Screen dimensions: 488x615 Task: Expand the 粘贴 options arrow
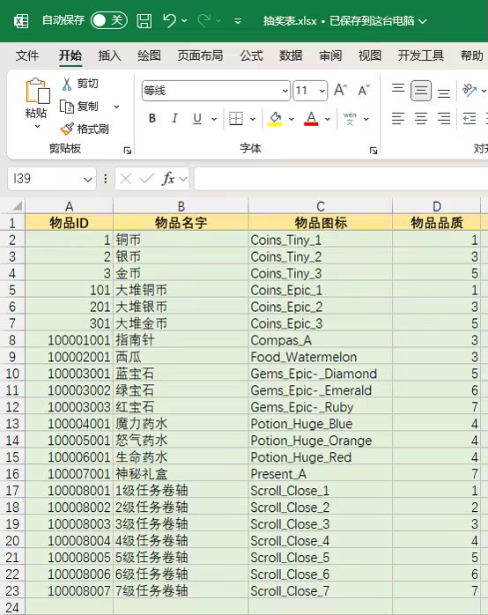pos(37,126)
